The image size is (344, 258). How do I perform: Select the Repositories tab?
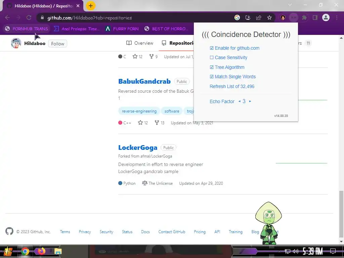tap(178, 43)
